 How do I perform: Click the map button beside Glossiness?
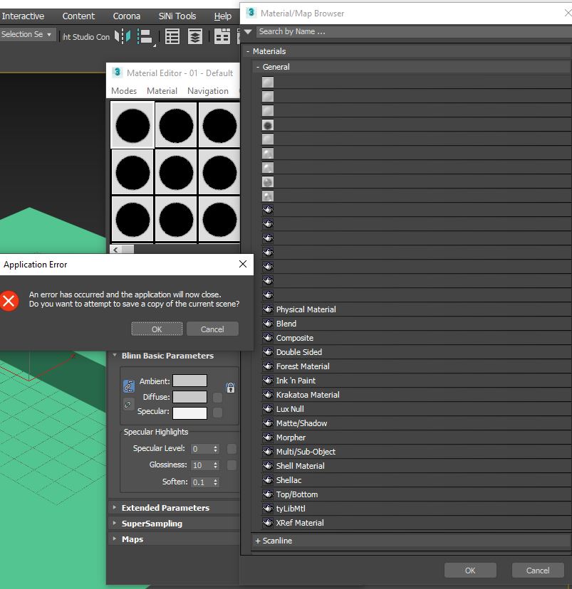(232, 465)
